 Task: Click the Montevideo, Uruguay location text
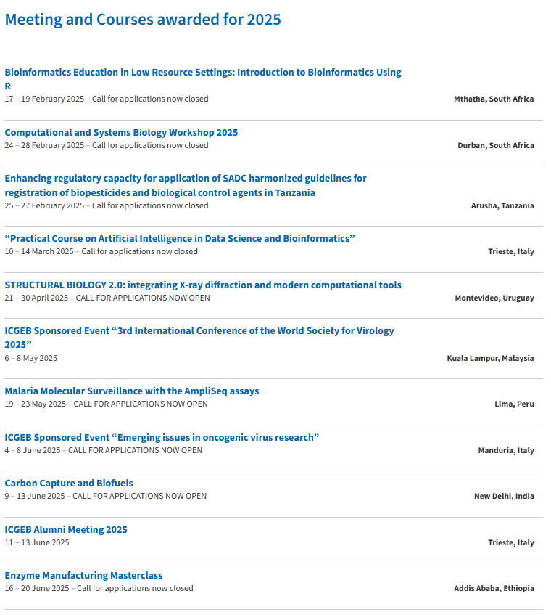(x=494, y=298)
